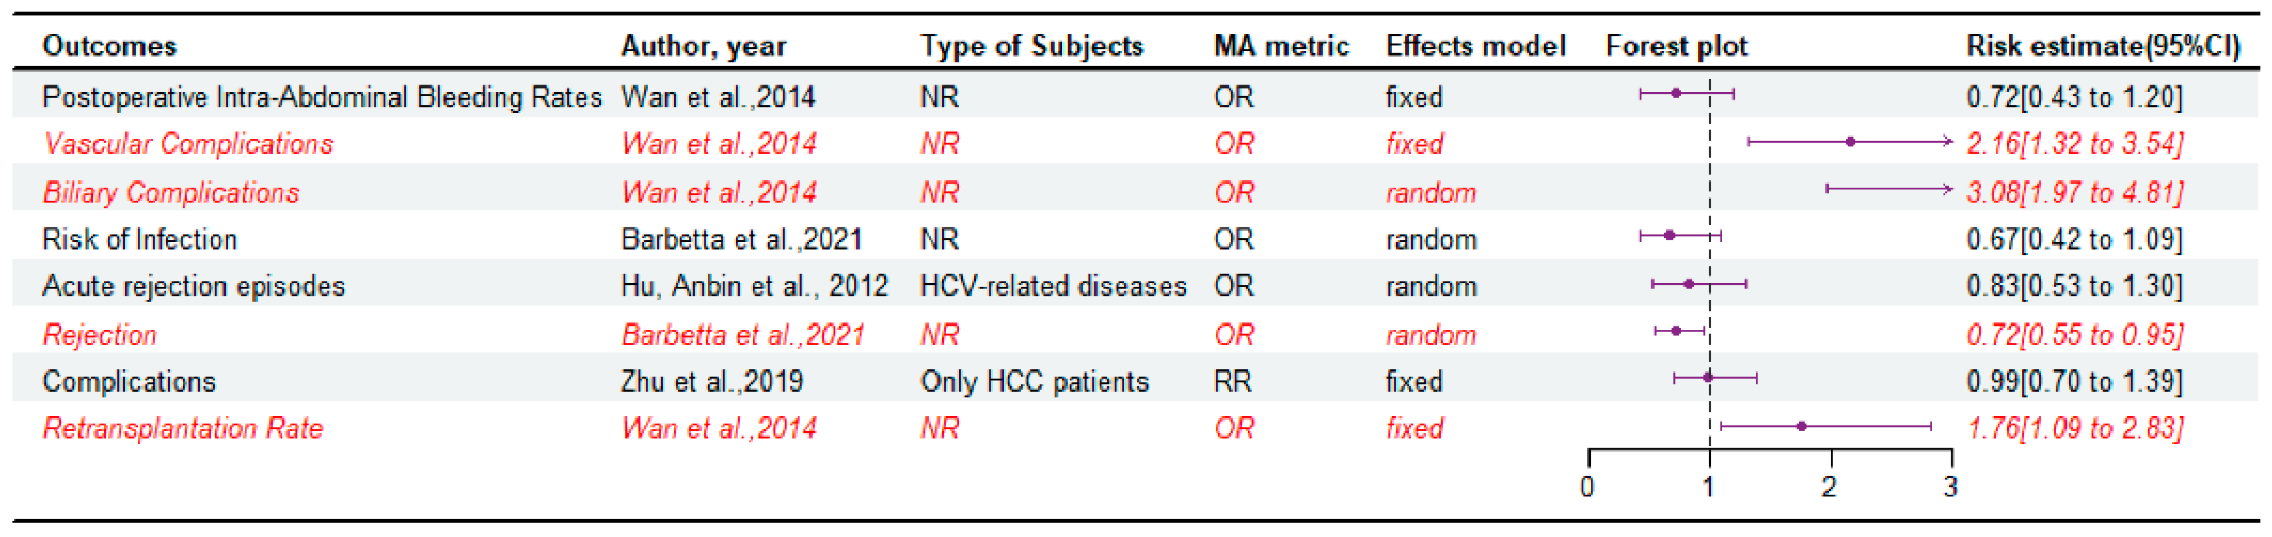The height and width of the screenshot is (537, 2272).
Task: Select 'Hu, Anbin et al., 2012' author cell
Action: coord(754,286)
